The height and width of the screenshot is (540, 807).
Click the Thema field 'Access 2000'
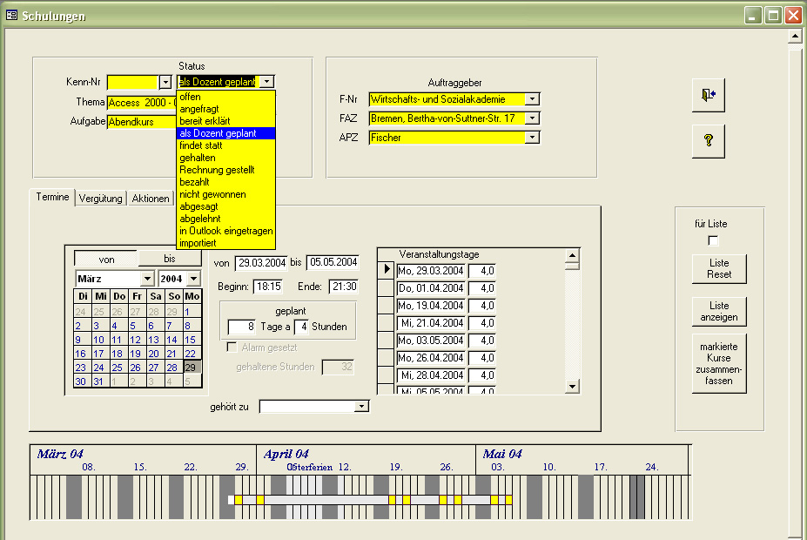pos(142,103)
